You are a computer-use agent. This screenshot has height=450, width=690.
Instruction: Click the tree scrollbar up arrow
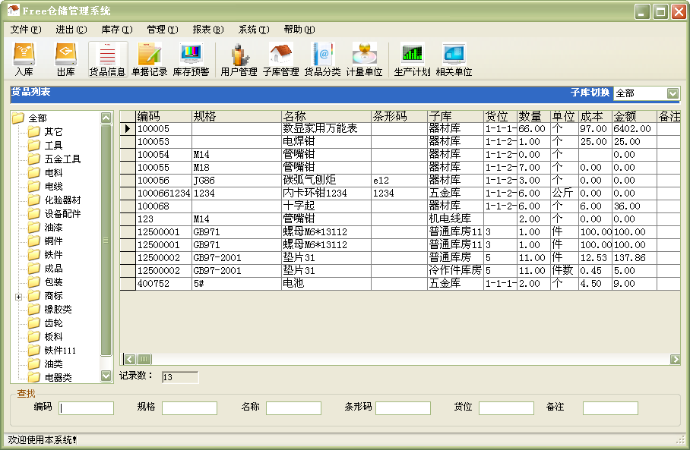click(106, 118)
